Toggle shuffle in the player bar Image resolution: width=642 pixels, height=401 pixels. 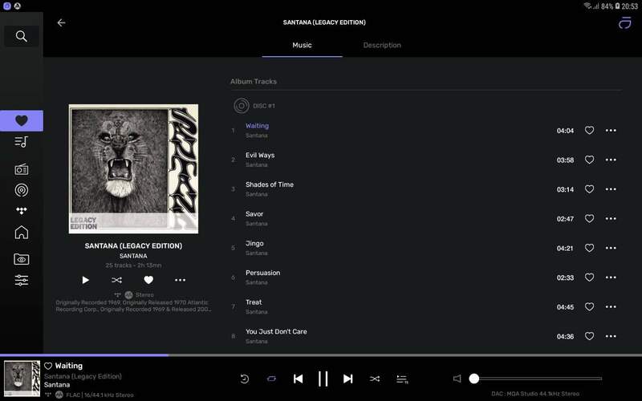375,379
